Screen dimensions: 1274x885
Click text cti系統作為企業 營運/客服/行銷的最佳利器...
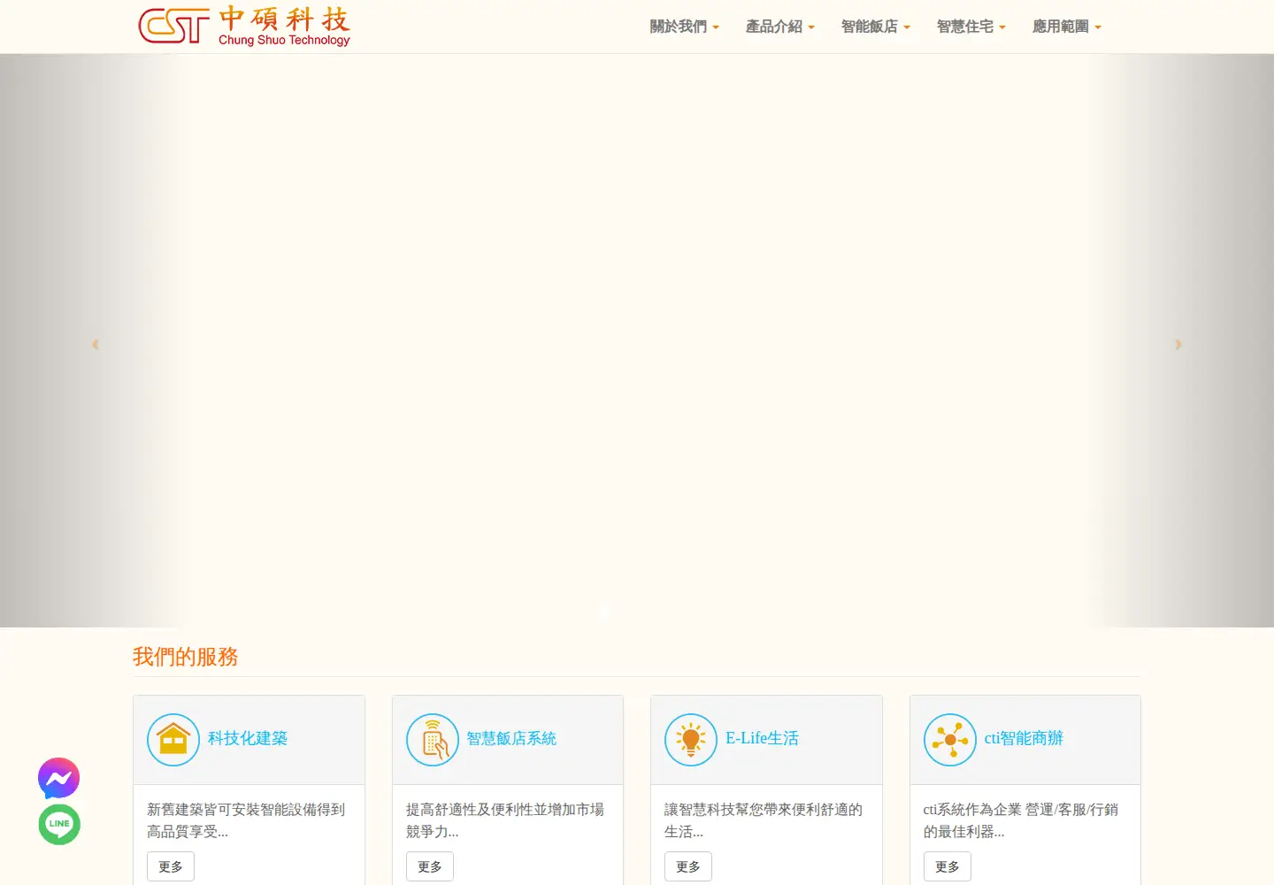1021,820
